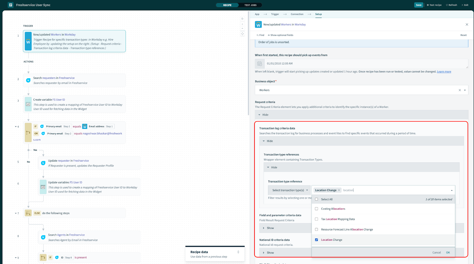Refresh the recipe editor
The image size is (474, 264).
click(x=451, y=5)
